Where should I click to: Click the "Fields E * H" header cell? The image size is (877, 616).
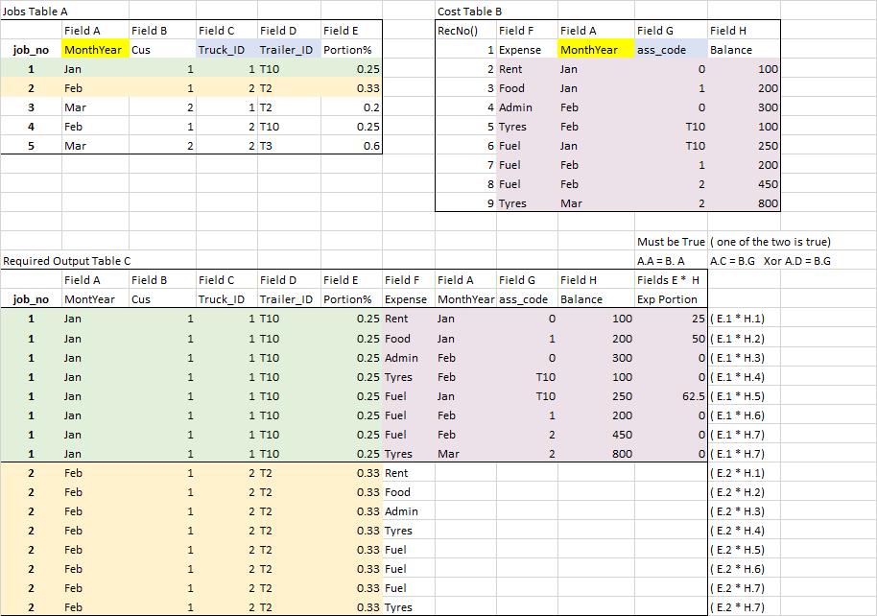(668, 280)
